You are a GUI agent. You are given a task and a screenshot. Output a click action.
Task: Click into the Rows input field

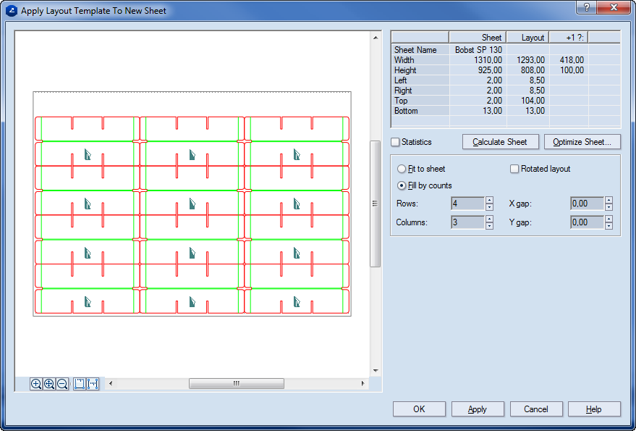pyautogui.click(x=467, y=204)
